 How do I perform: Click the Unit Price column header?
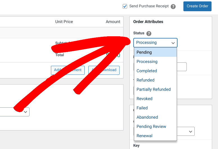coord(64,22)
